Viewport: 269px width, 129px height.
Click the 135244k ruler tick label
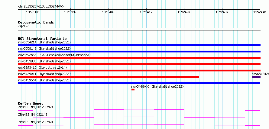(260, 12)
